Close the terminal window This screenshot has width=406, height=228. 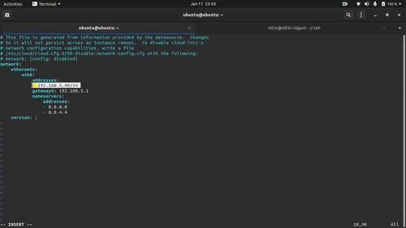pos(399,15)
